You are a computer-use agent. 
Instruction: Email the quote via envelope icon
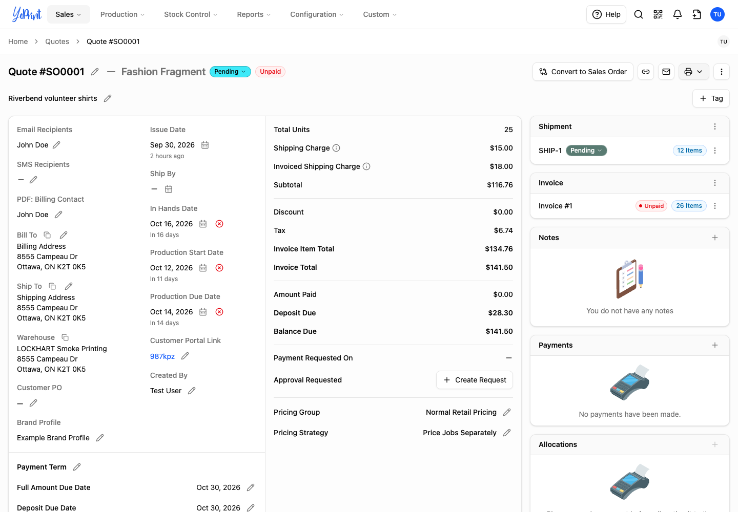click(x=666, y=72)
